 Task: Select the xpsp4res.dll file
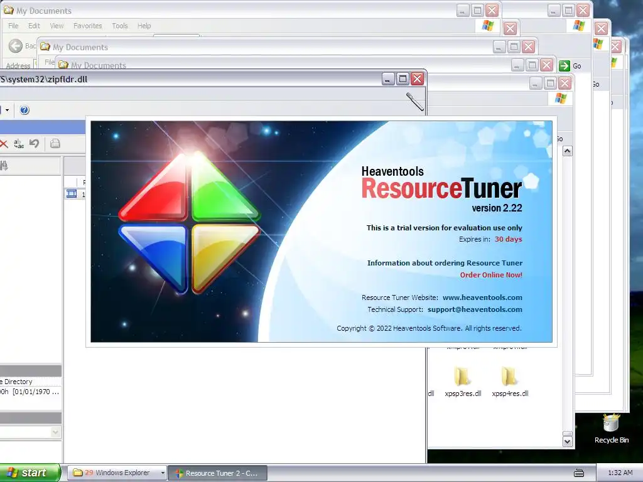(x=510, y=382)
